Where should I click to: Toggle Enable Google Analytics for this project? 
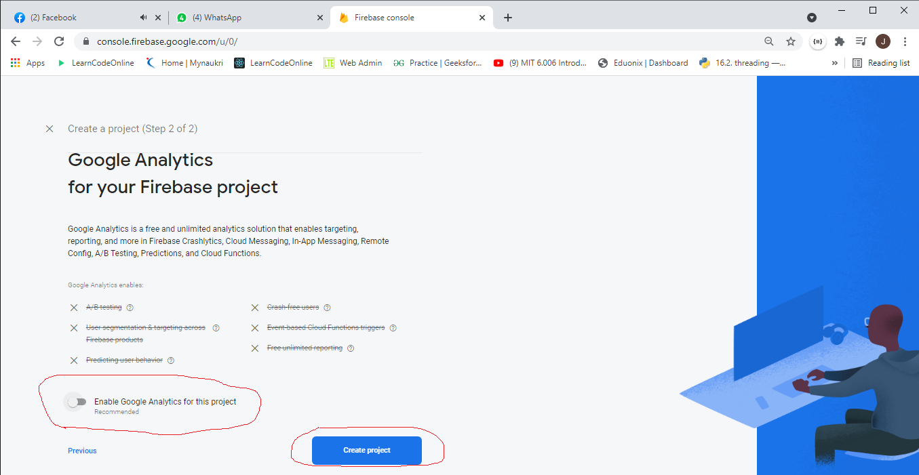pos(77,402)
